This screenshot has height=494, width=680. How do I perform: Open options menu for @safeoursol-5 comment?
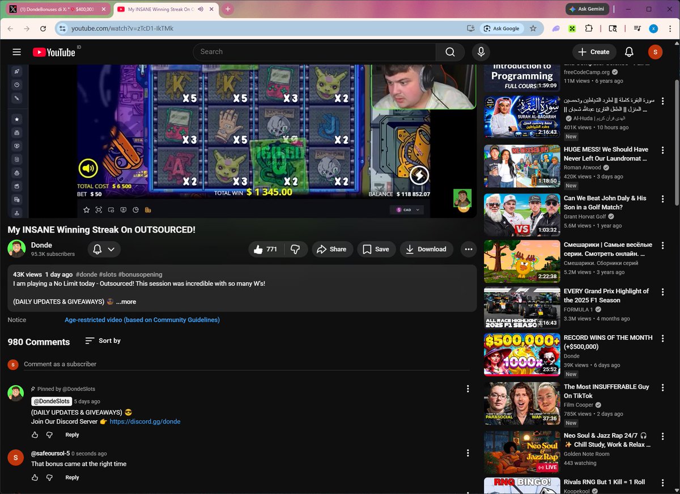tap(467, 453)
